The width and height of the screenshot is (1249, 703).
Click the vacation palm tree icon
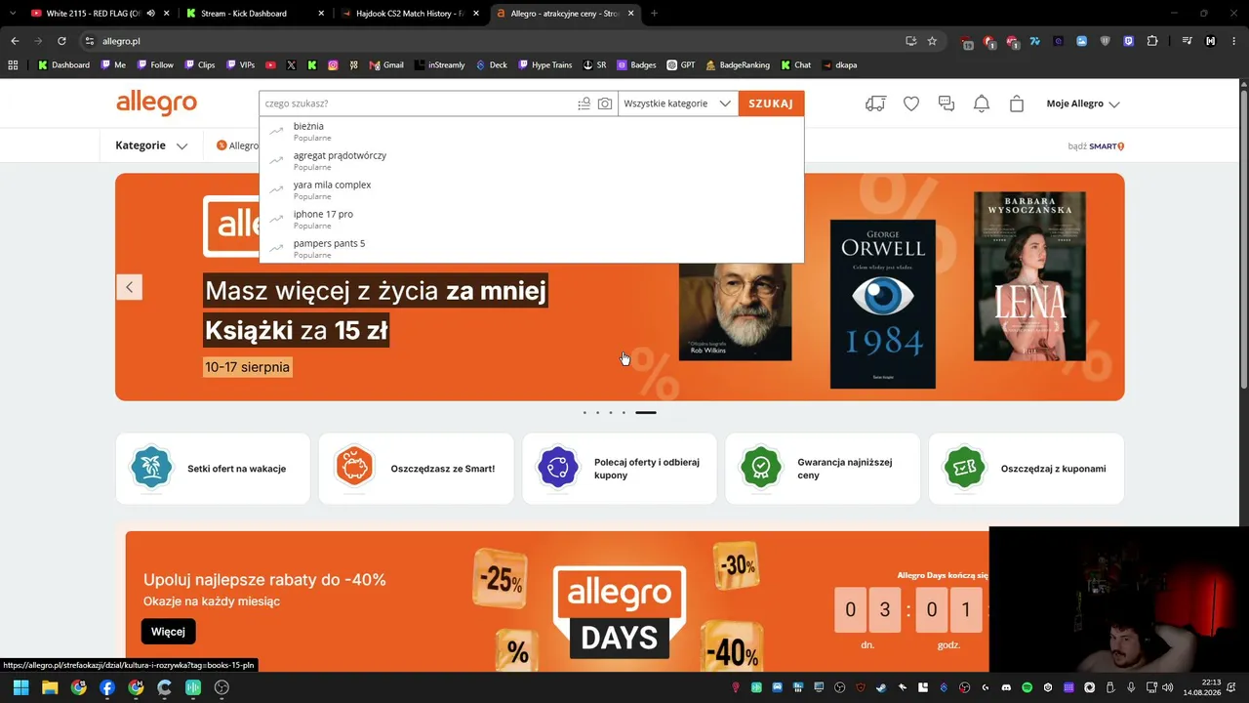point(151,469)
